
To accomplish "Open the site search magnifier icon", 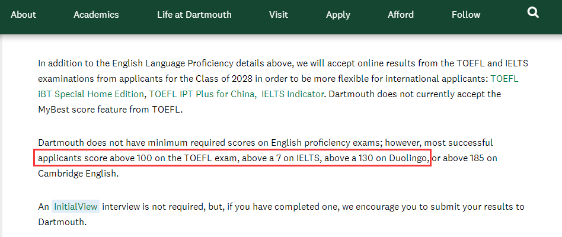I will [533, 13].
